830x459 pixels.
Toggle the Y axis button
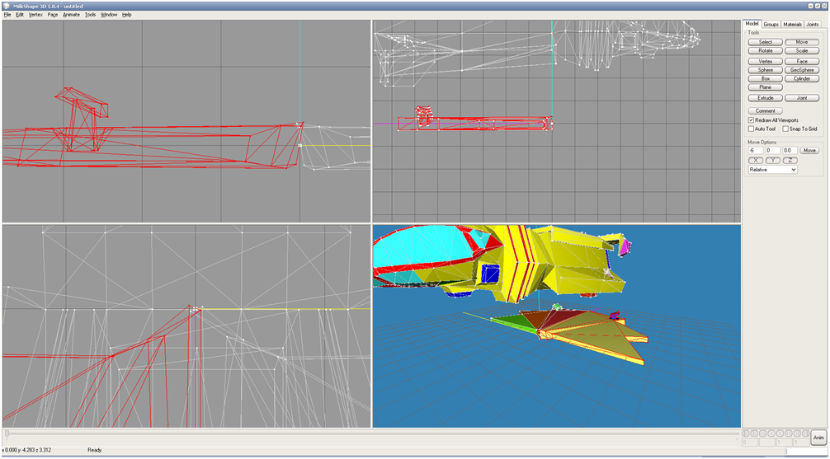coord(773,160)
